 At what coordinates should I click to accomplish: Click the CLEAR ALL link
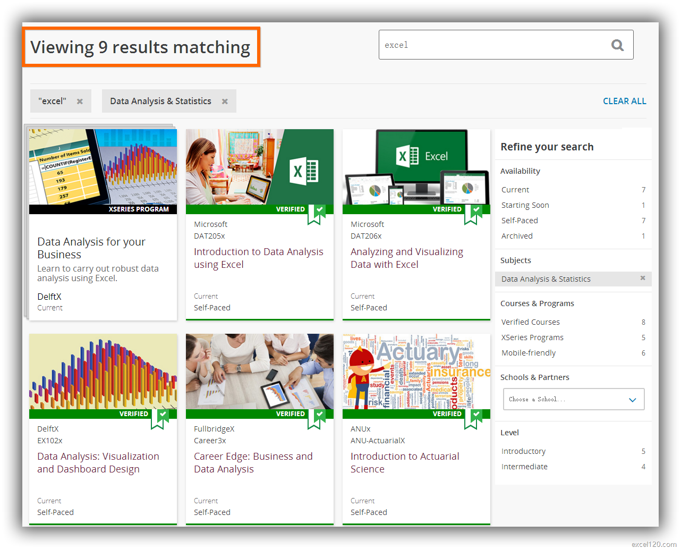(624, 101)
